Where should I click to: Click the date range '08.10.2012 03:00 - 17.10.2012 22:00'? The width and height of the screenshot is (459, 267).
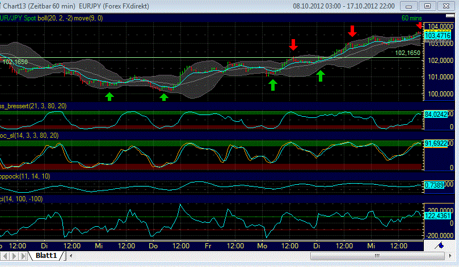(x=344, y=6)
